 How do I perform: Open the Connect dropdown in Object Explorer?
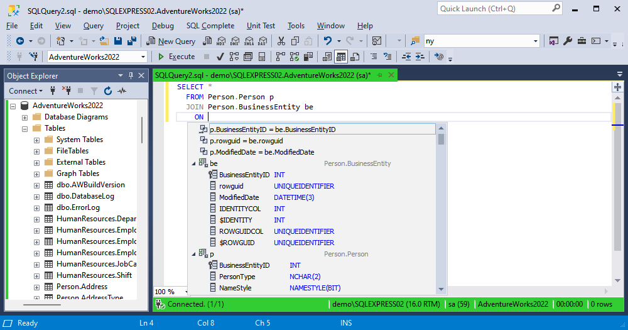coord(26,91)
